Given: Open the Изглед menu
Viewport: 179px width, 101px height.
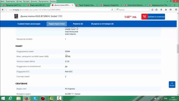Looking at the screenshot, I should [19, 1].
